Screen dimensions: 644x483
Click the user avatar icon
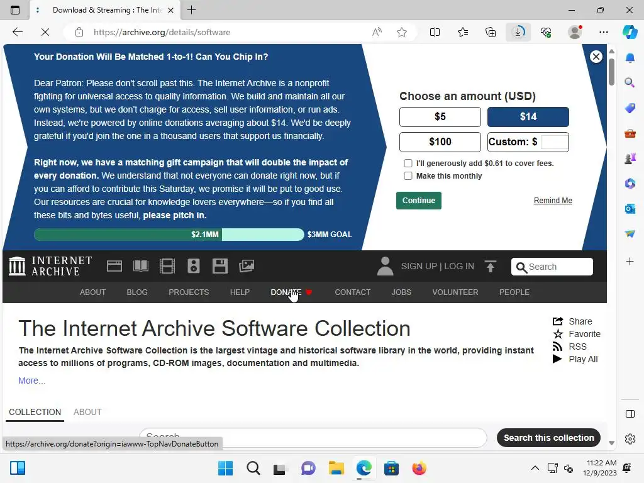coord(386,266)
